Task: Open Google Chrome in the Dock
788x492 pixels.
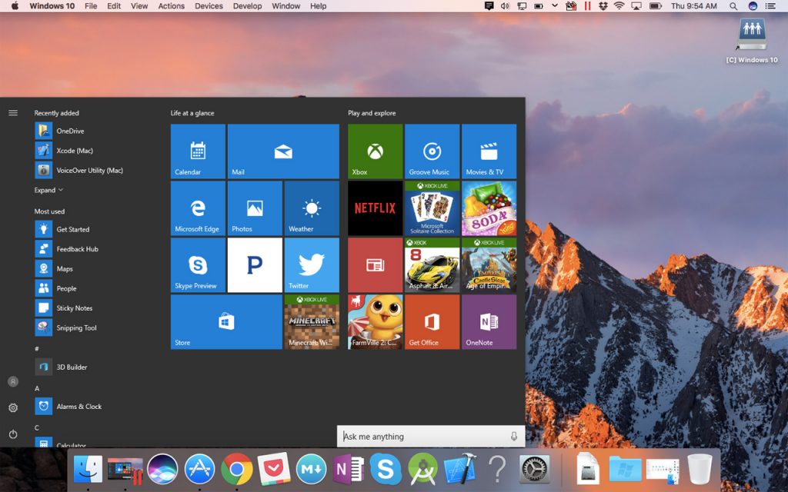Action: (237, 469)
